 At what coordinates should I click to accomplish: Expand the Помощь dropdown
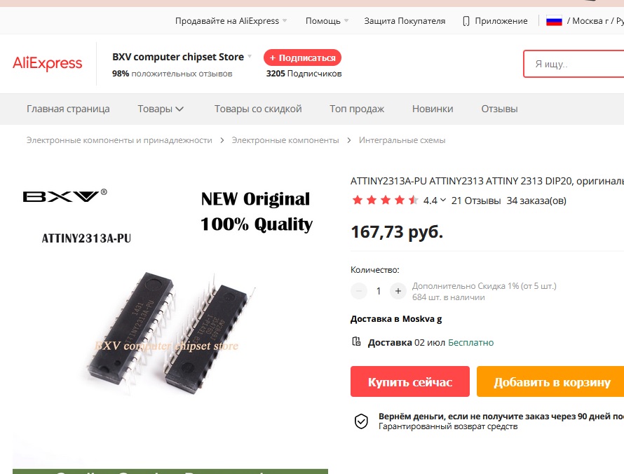(327, 21)
